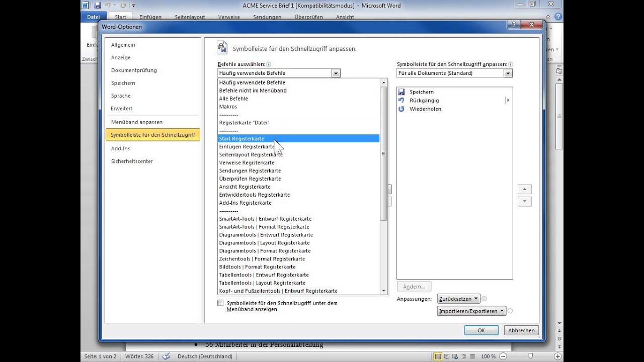The height and width of the screenshot is (362, 644).
Task: Switch to Print Layout view in status bar
Action: click(x=438, y=356)
